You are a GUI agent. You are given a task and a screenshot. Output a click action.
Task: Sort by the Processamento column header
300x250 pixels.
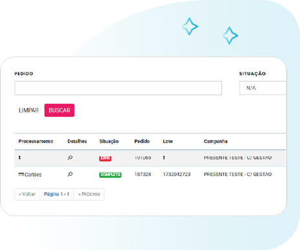coord(36,141)
